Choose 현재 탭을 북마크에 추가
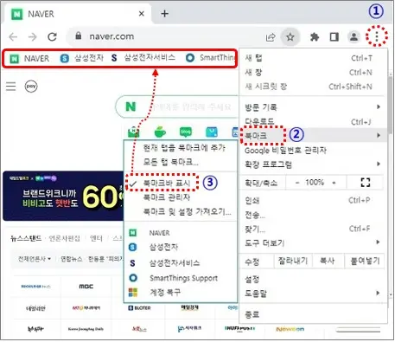This screenshot has width=395, height=342. point(181,148)
